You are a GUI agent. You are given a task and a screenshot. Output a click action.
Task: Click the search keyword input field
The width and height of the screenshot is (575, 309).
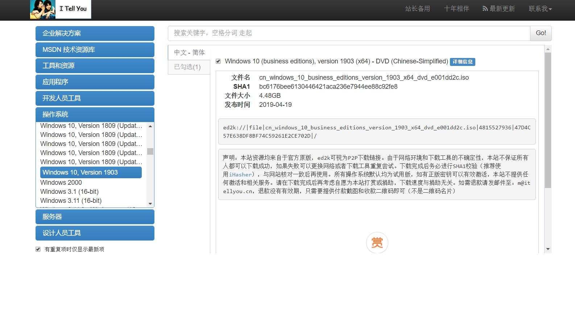(x=349, y=33)
